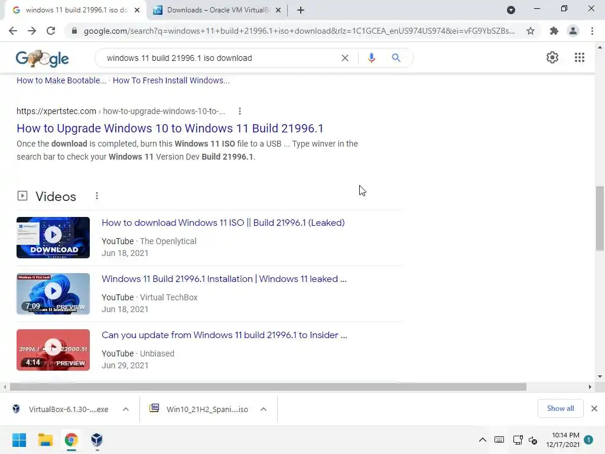Go back to the previous page

coord(13,31)
